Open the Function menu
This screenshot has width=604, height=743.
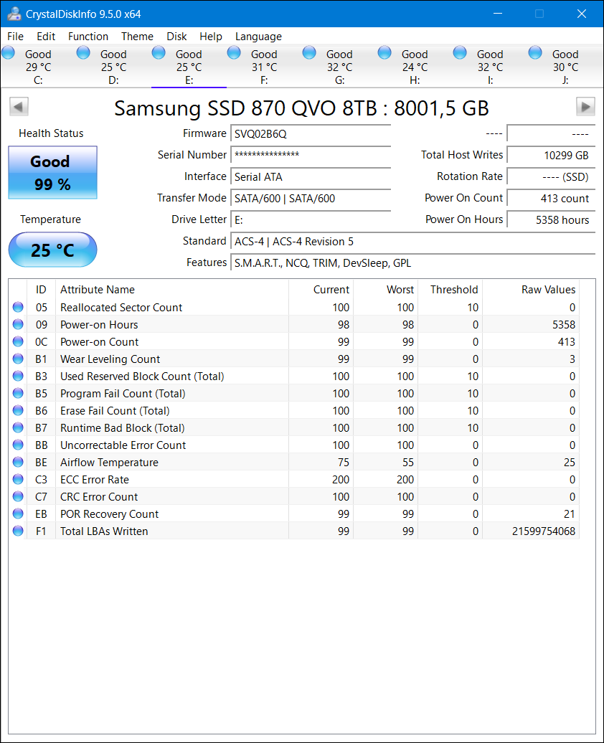coord(88,37)
